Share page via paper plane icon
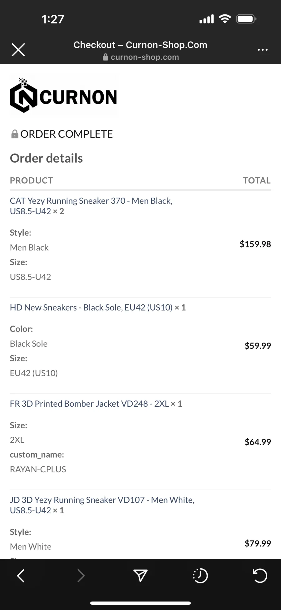The image size is (281, 610). tap(140, 576)
